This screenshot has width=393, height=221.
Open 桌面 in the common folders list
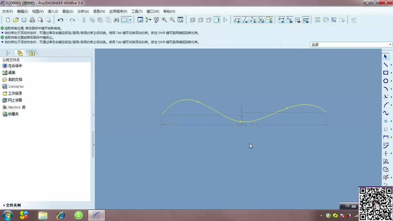point(12,73)
